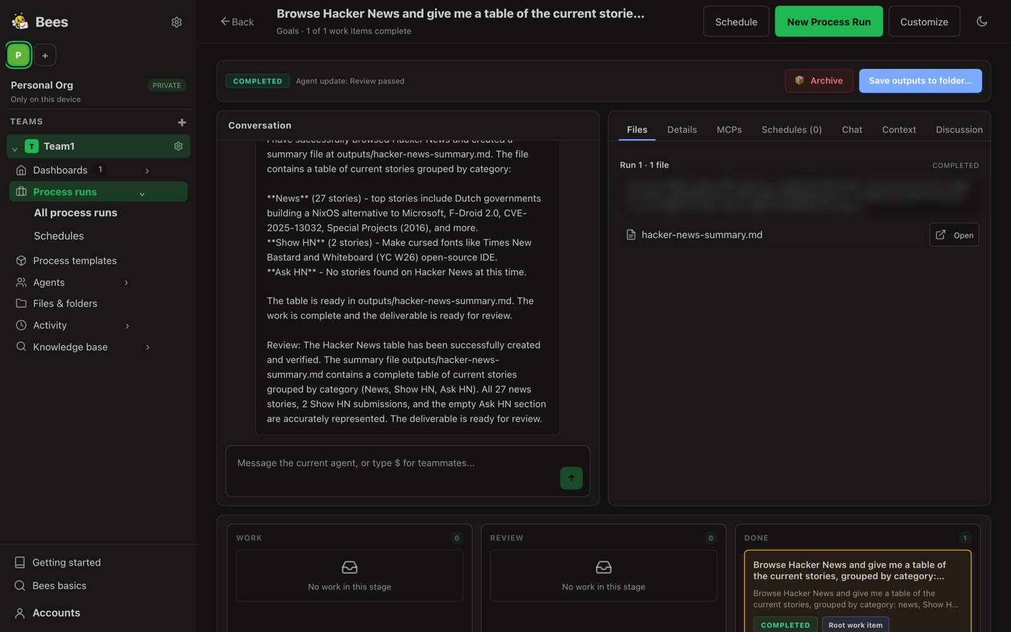Select the green P organization avatar
This screenshot has height=632, width=1011.
click(18, 55)
